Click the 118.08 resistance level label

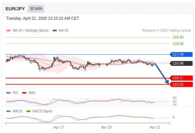178,44
